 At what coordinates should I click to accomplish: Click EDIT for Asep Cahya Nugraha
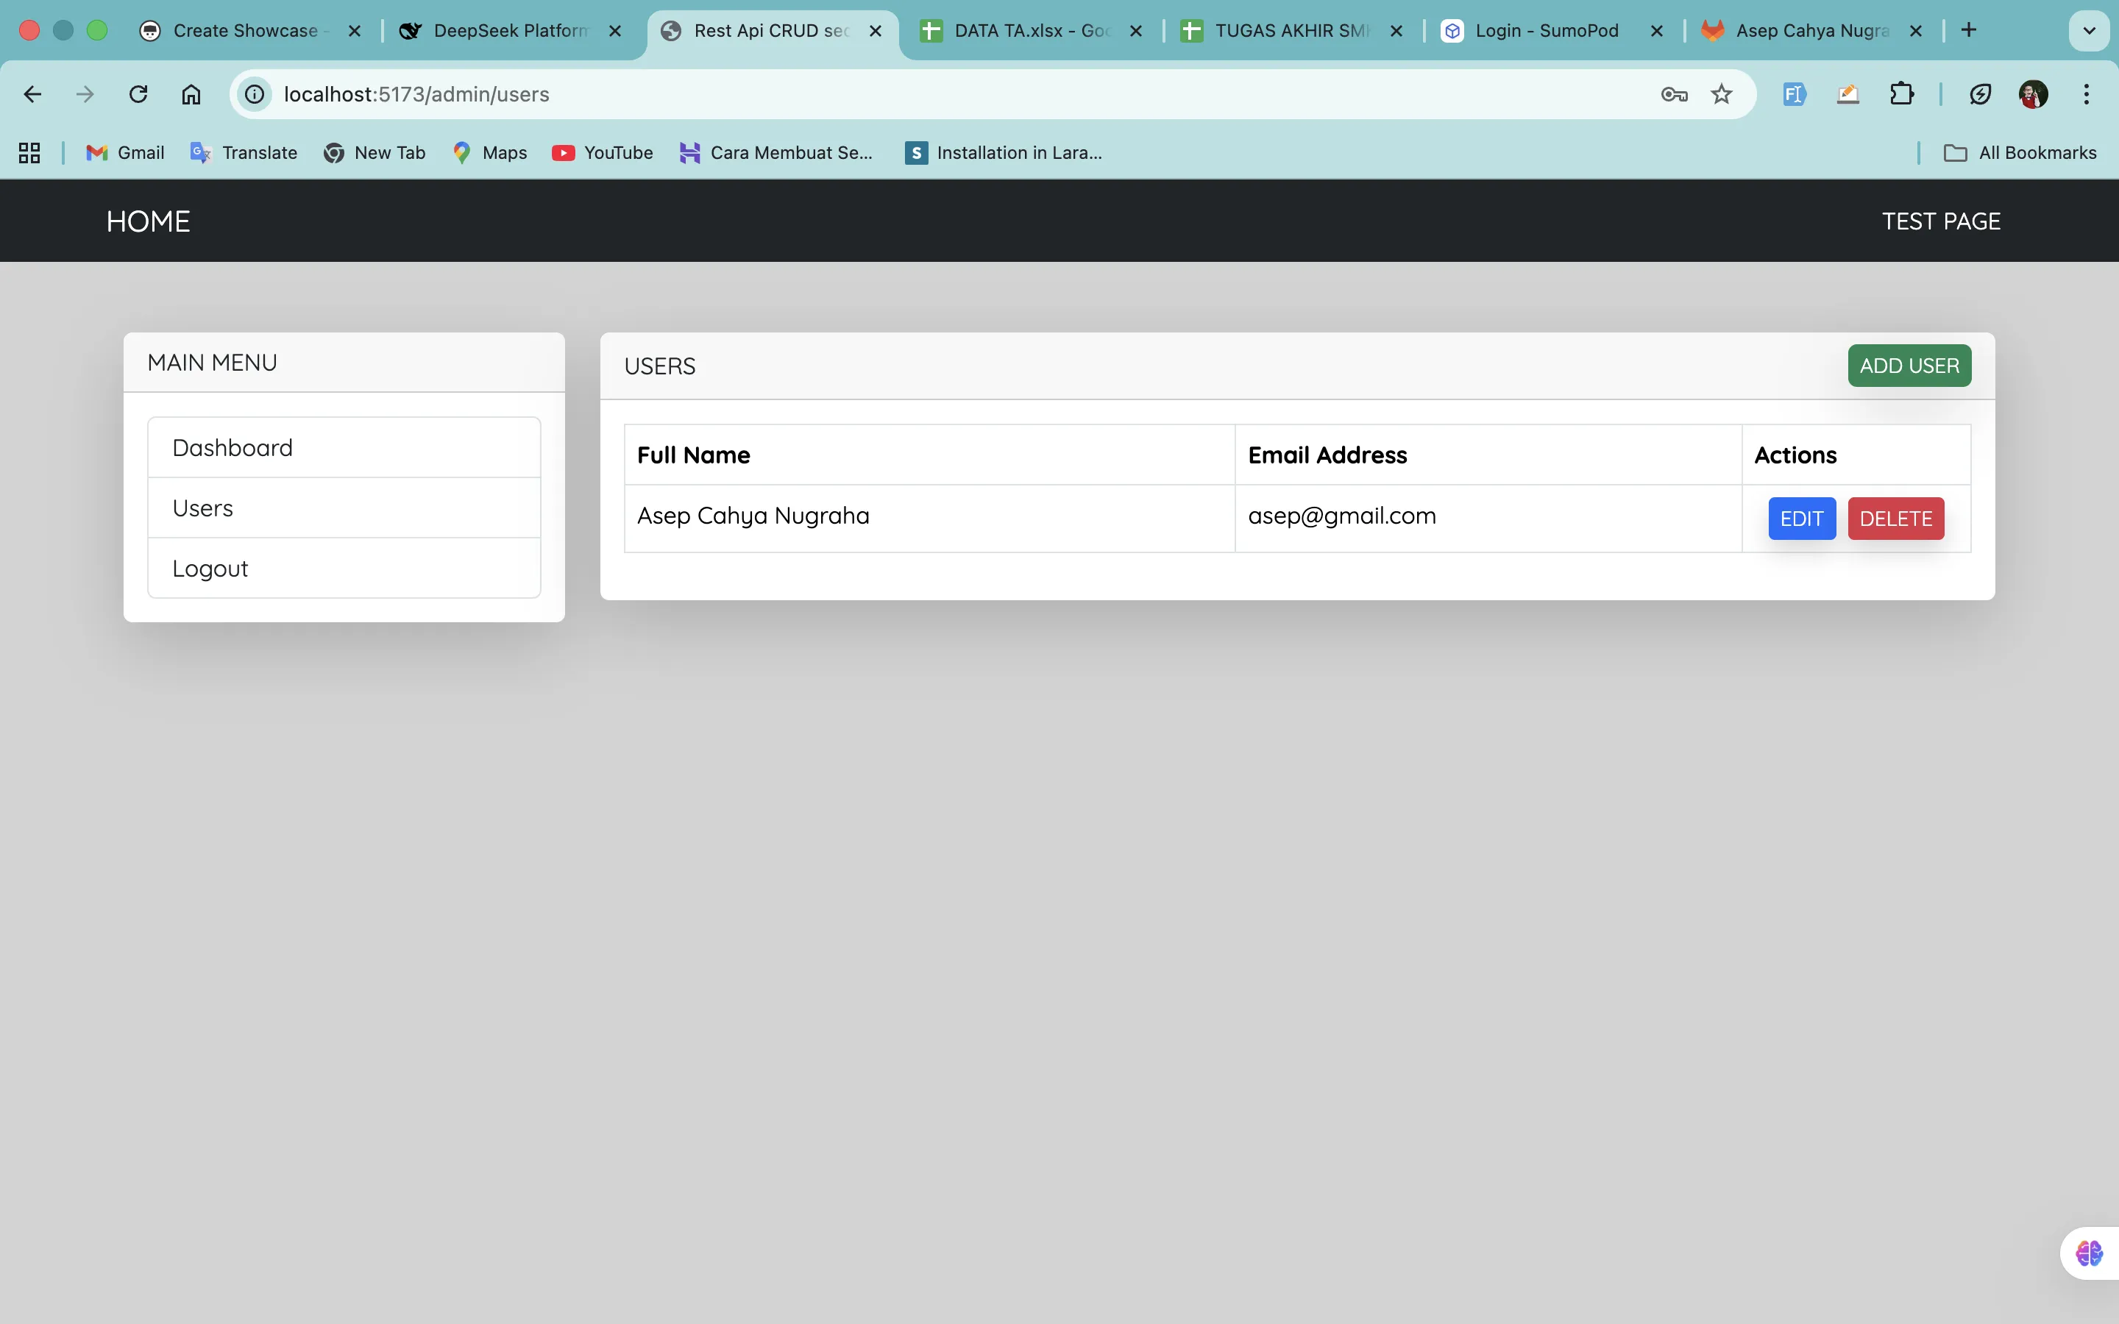[x=1802, y=519]
